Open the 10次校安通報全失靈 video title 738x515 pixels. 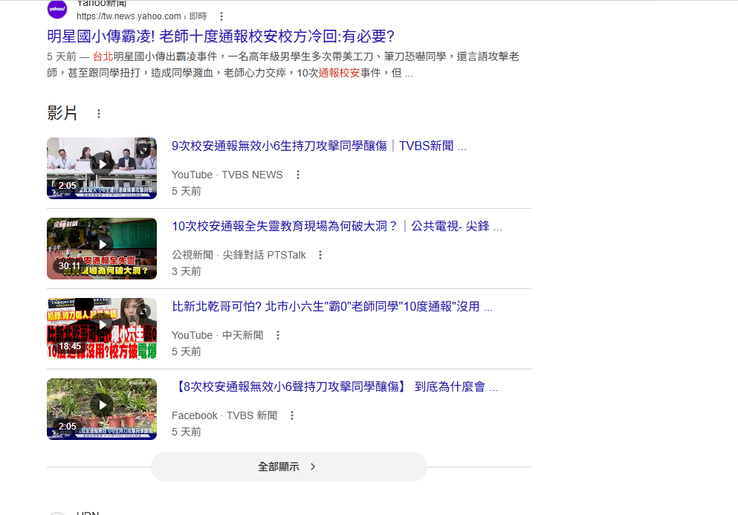tap(337, 227)
